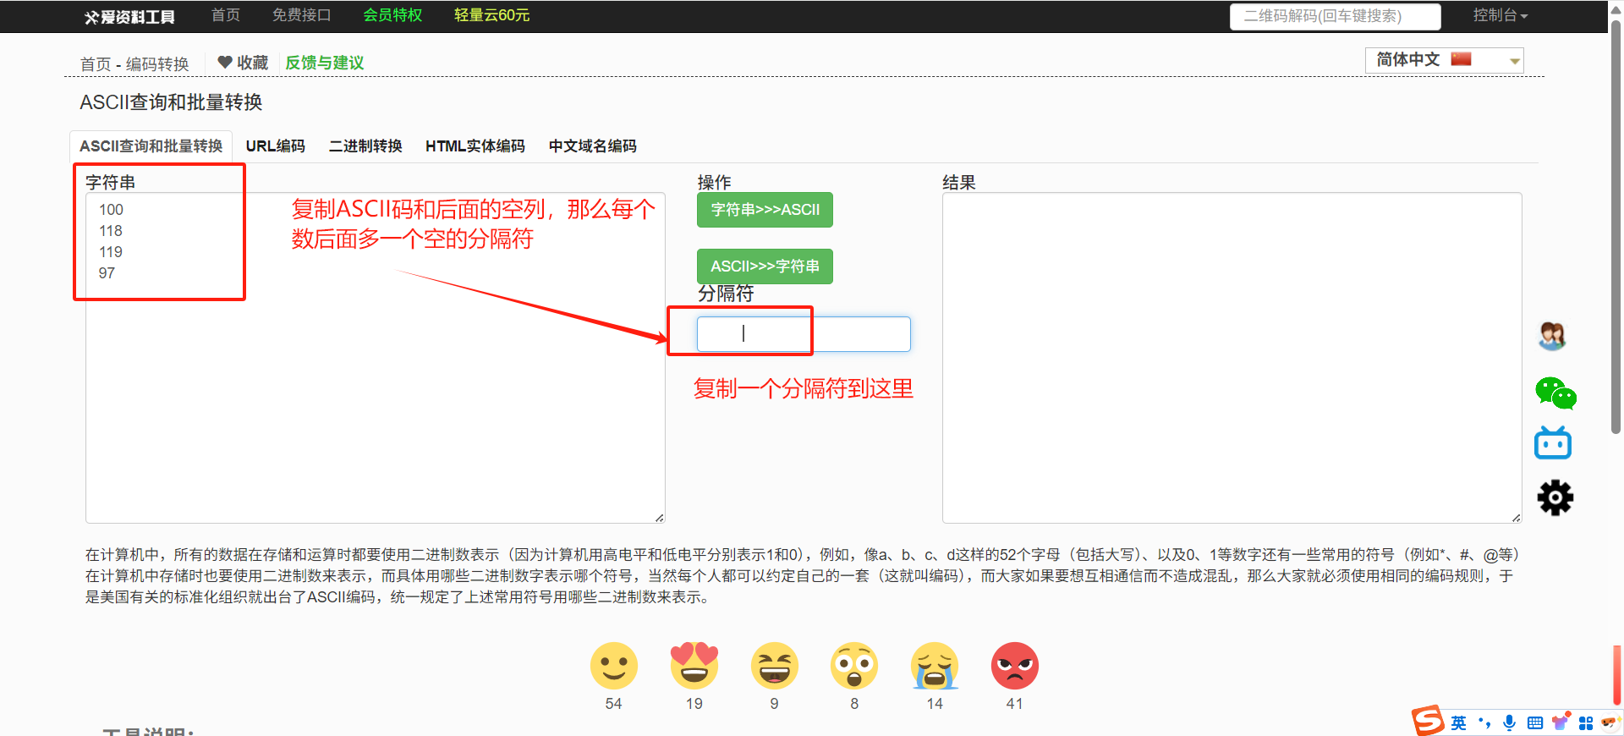Click the 字符串>>>ASCII button
The height and width of the screenshot is (736, 1624).
click(x=765, y=210)
